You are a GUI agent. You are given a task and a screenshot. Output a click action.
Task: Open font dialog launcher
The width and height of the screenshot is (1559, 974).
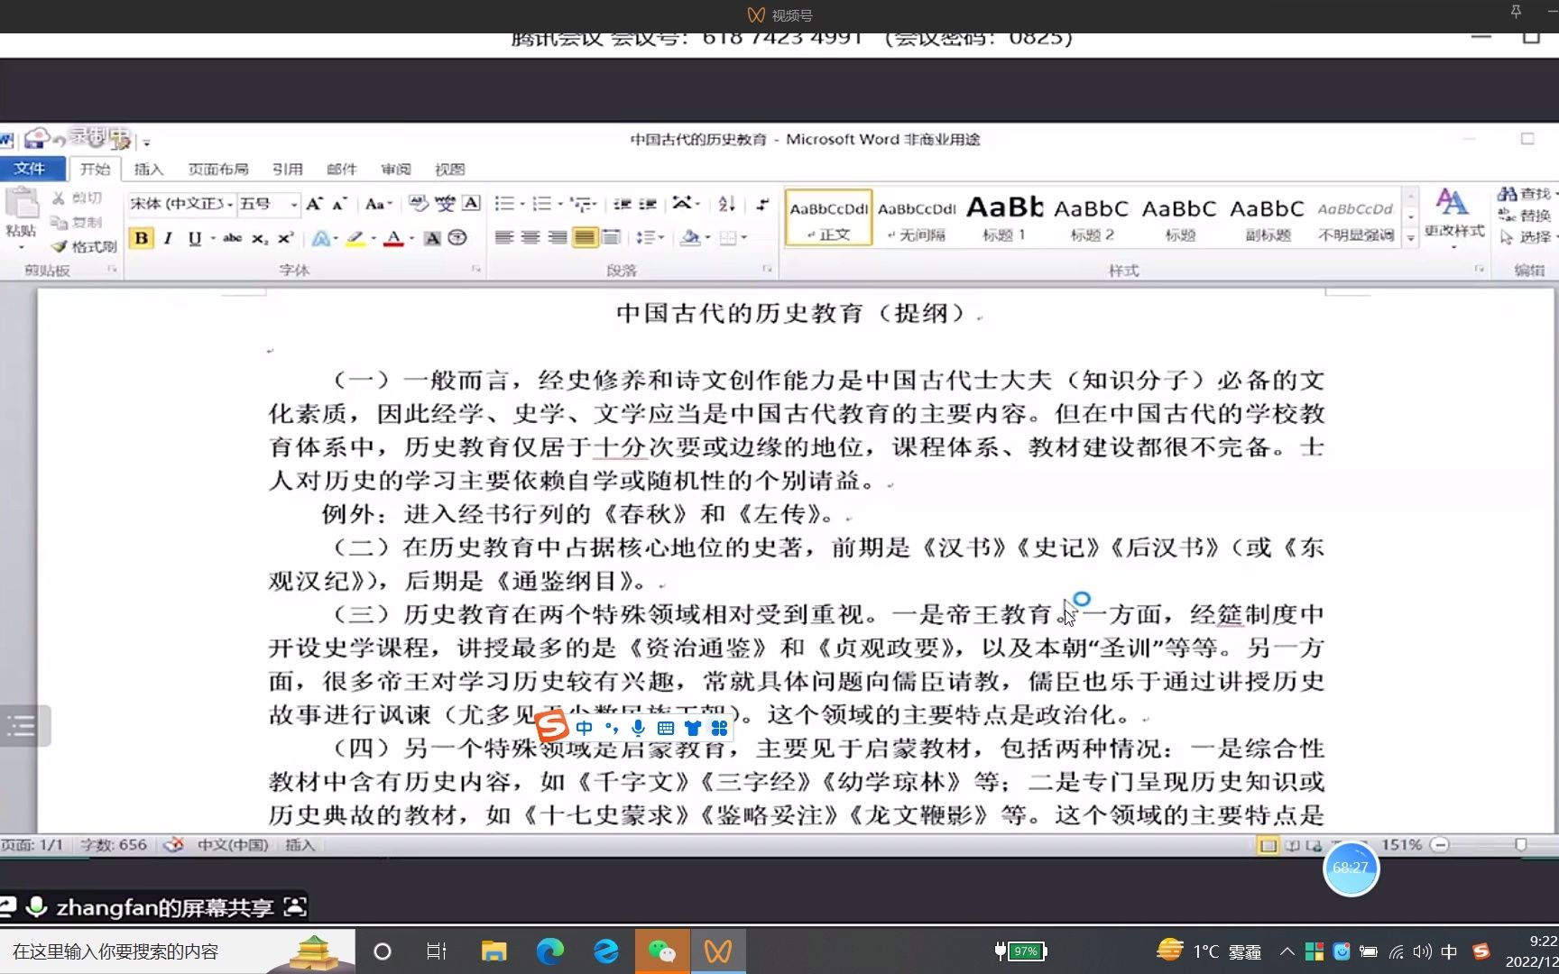pyautogui.click(x=475, y=269)
